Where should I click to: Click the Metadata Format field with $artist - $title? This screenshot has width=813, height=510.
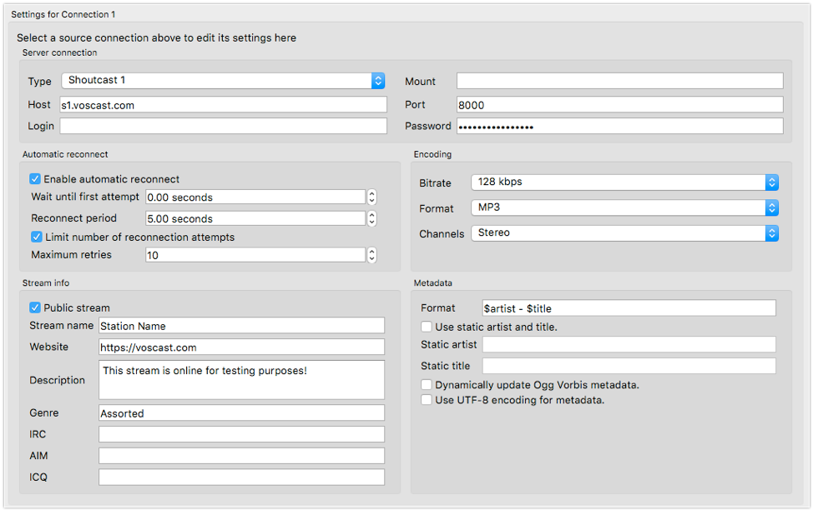coord(629,308)
